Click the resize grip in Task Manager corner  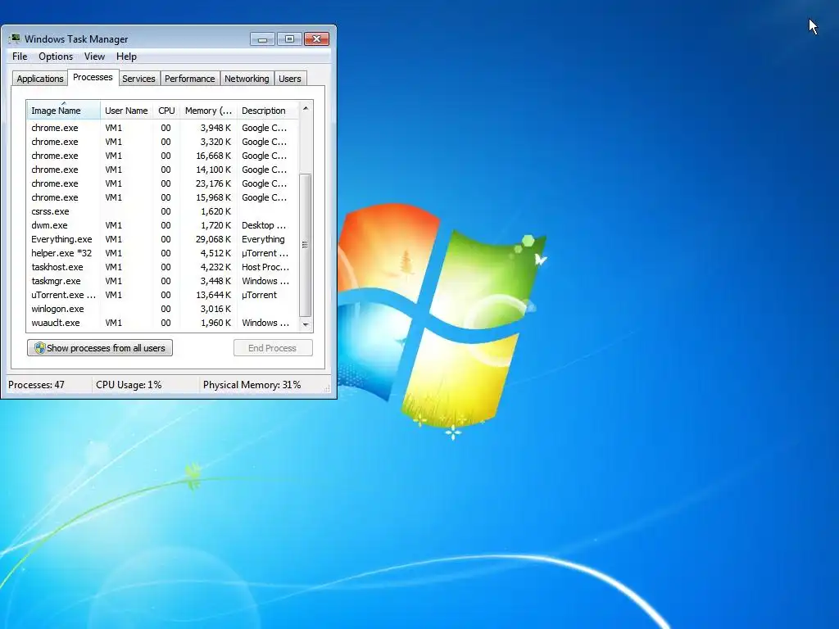coord(326,389)
